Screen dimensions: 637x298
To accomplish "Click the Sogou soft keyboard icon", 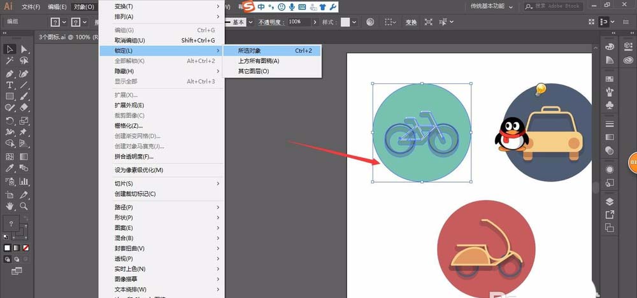I will [x=302, y=7].
